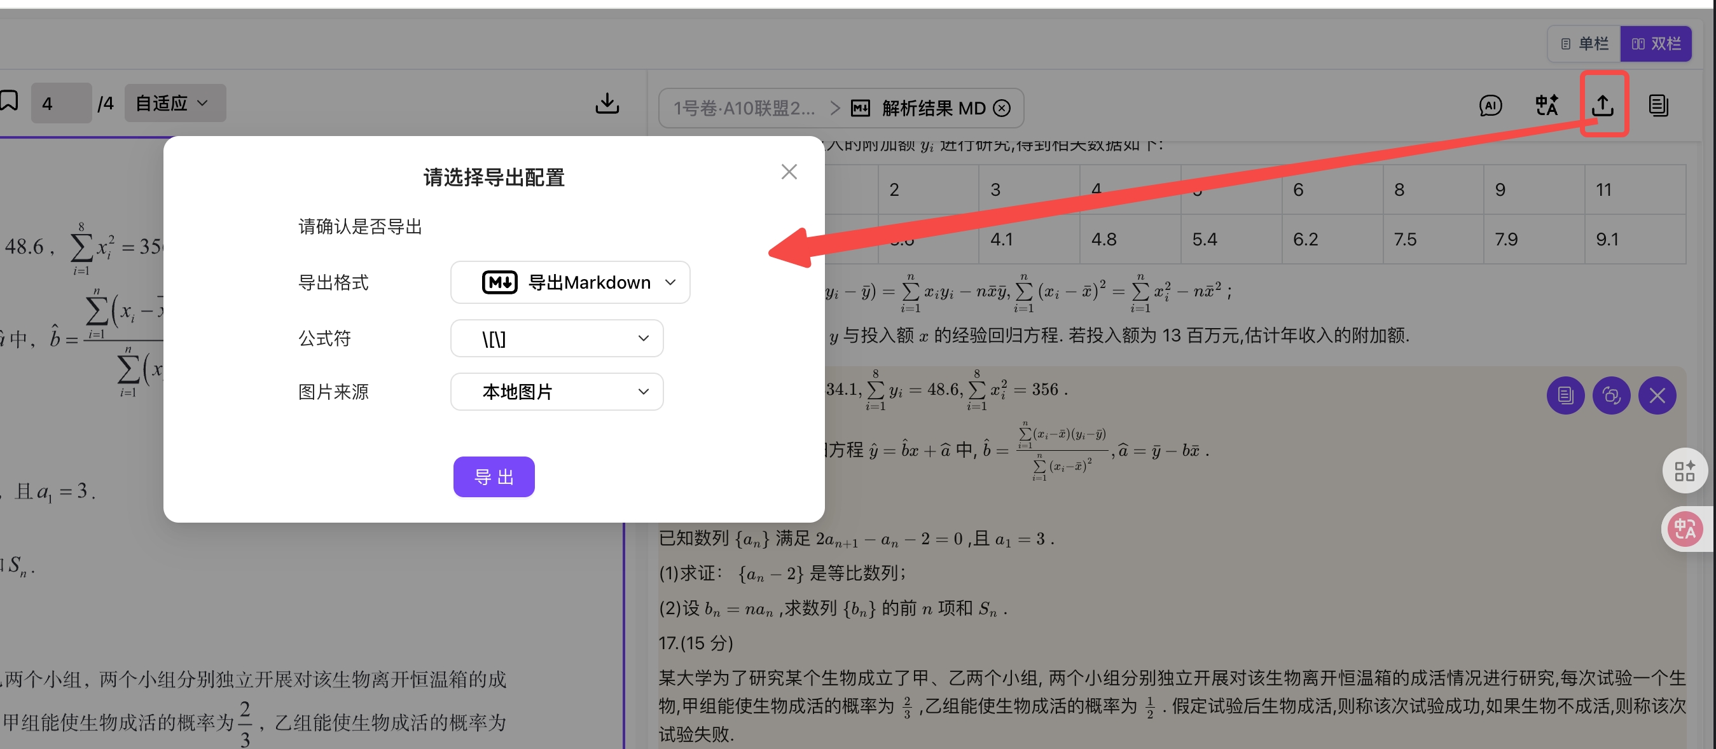Click the translate icon in the top toolbar

pyautogui.click(x=1546, y=105)
